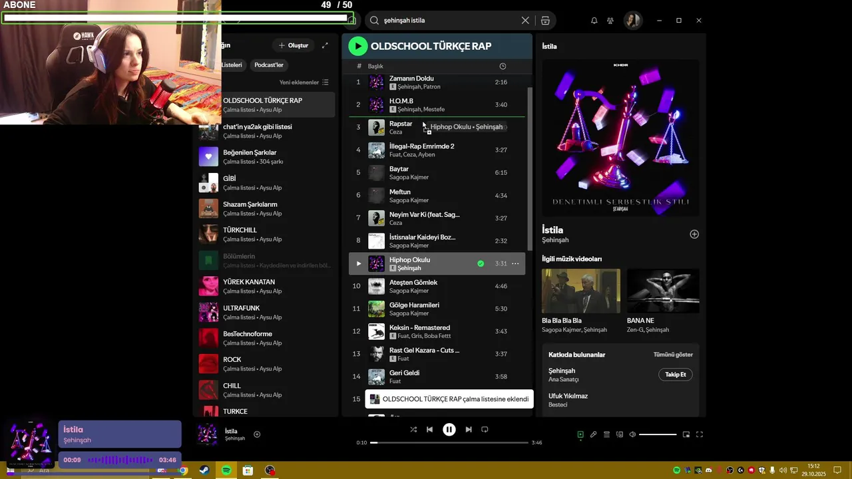The width and height of the screenshot is (852, 479).
Task: Open Google Chrome from the taskbar
Action: (x=183, y=470)
